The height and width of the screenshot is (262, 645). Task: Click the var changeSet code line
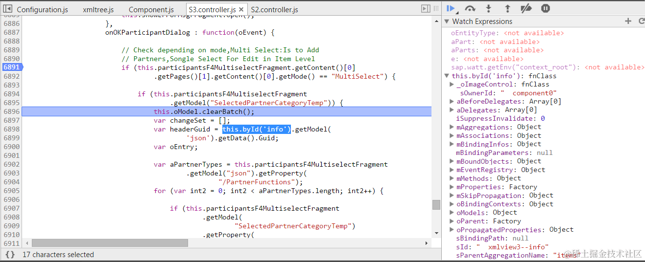tap(191, 120)
